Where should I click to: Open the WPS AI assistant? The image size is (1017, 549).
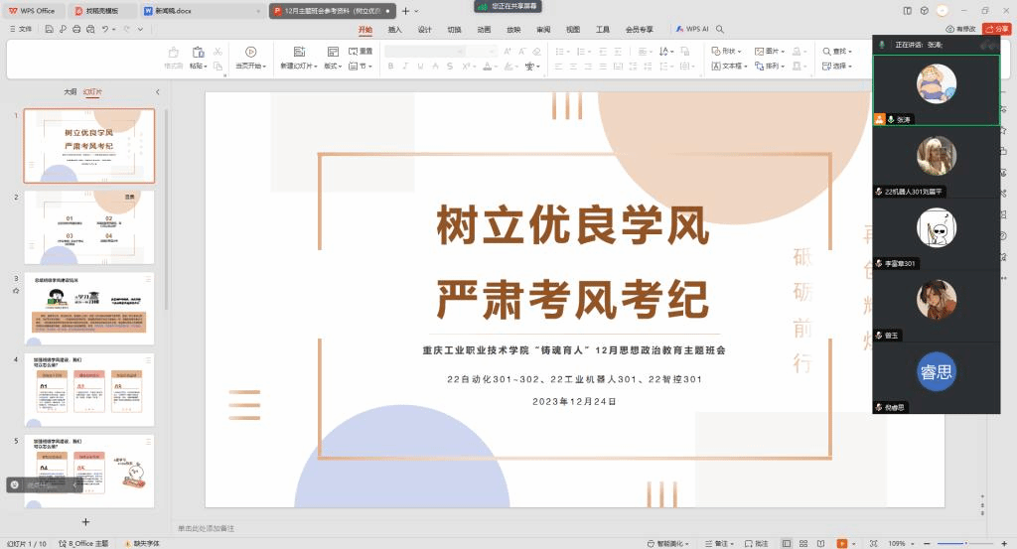pyautogui.click(x=692, y=29)
